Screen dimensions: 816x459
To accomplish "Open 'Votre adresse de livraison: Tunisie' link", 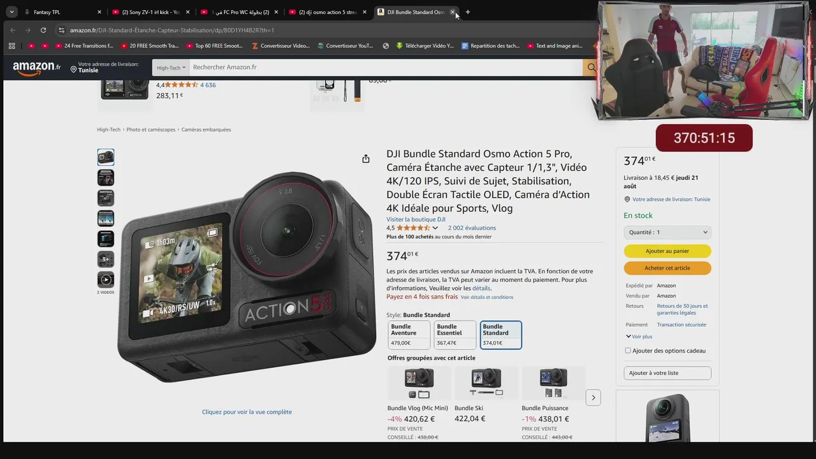I will pyautogui.click(x=671, y=199).
